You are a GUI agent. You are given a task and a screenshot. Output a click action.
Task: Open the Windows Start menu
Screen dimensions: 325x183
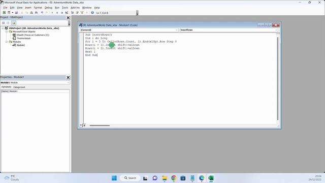[x=114, y=178]
